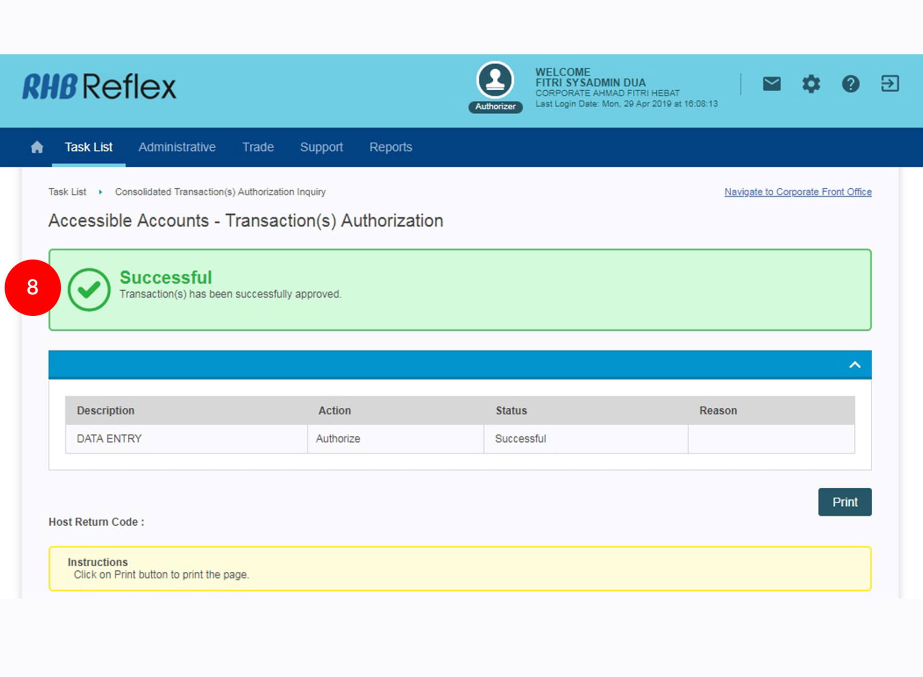Open the Support menu
Viewport: 923px width, 677px height.
[322, 147]
